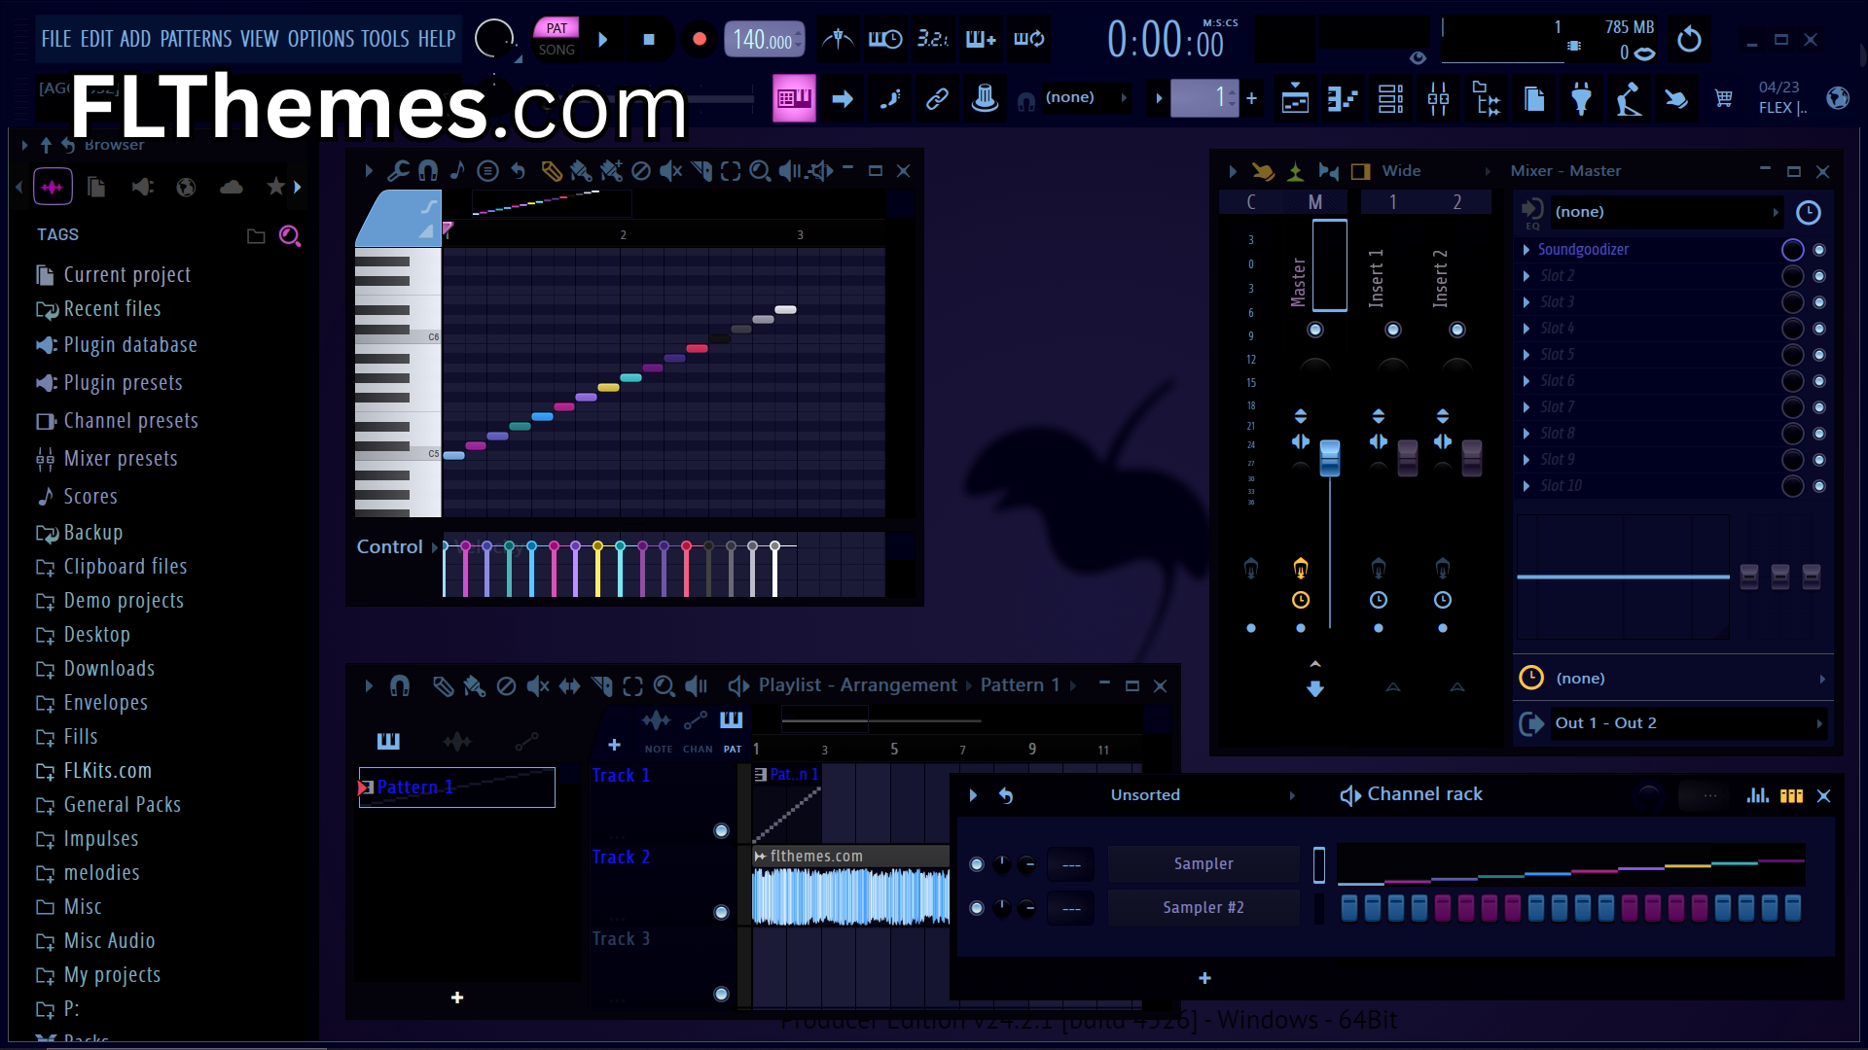Open piano roll menu arrow
Viewport: 1868px width, 1050px height.
[369, 171]
